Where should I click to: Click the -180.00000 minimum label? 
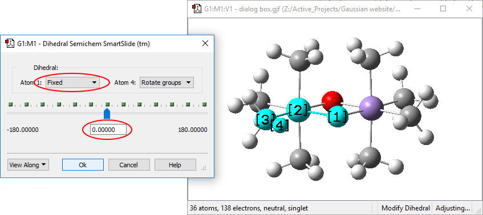click(x=22, y=130)
